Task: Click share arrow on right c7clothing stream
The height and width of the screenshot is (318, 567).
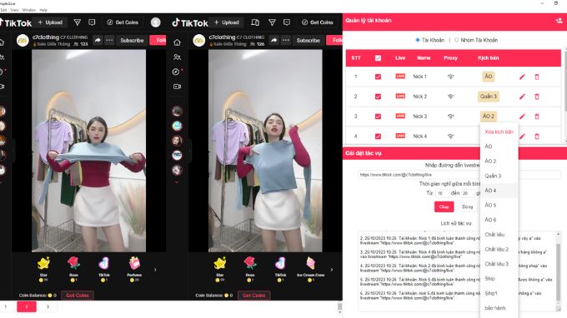Action: [274, 40]
